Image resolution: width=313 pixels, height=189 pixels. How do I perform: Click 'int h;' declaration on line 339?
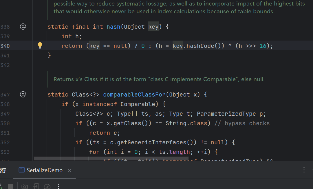(x=72, y=36)
